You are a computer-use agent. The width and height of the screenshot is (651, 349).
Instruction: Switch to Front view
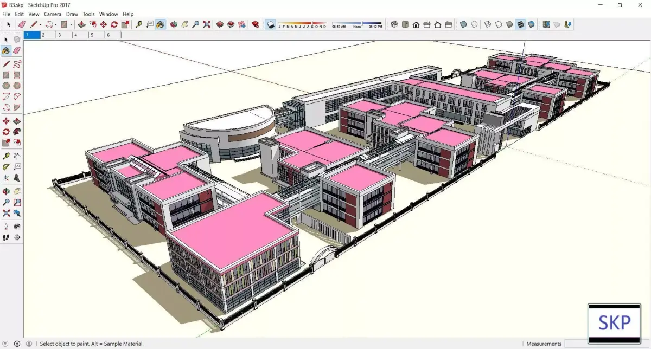pyautogui.click(x=416, y=24)
